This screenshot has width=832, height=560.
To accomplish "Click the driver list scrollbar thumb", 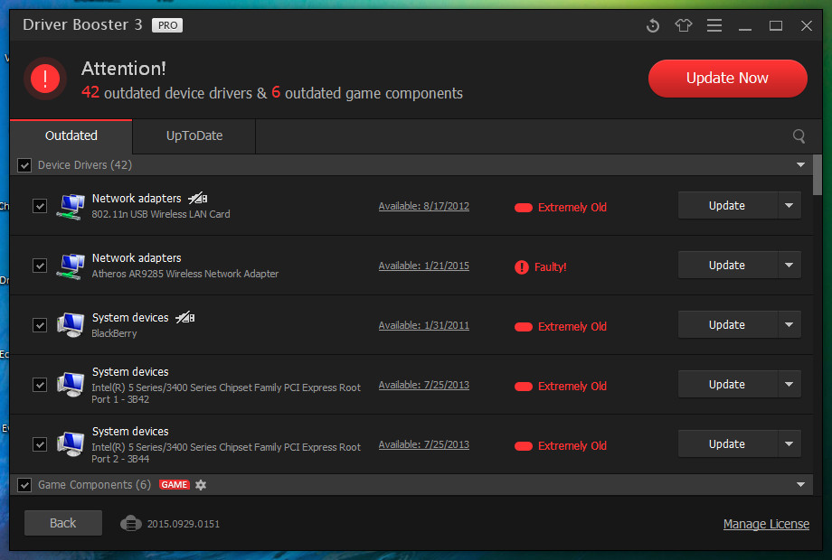I will (x=818, y=175).
